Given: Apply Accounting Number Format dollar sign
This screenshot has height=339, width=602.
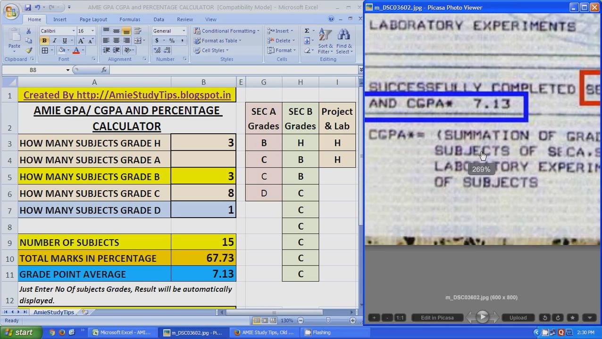Looking at the screenshot, I should (157, 41).
